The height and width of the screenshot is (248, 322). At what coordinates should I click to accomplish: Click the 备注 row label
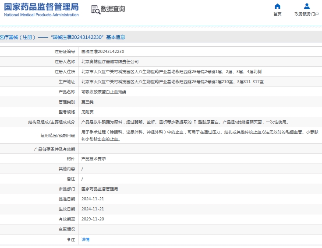[71, 179]
